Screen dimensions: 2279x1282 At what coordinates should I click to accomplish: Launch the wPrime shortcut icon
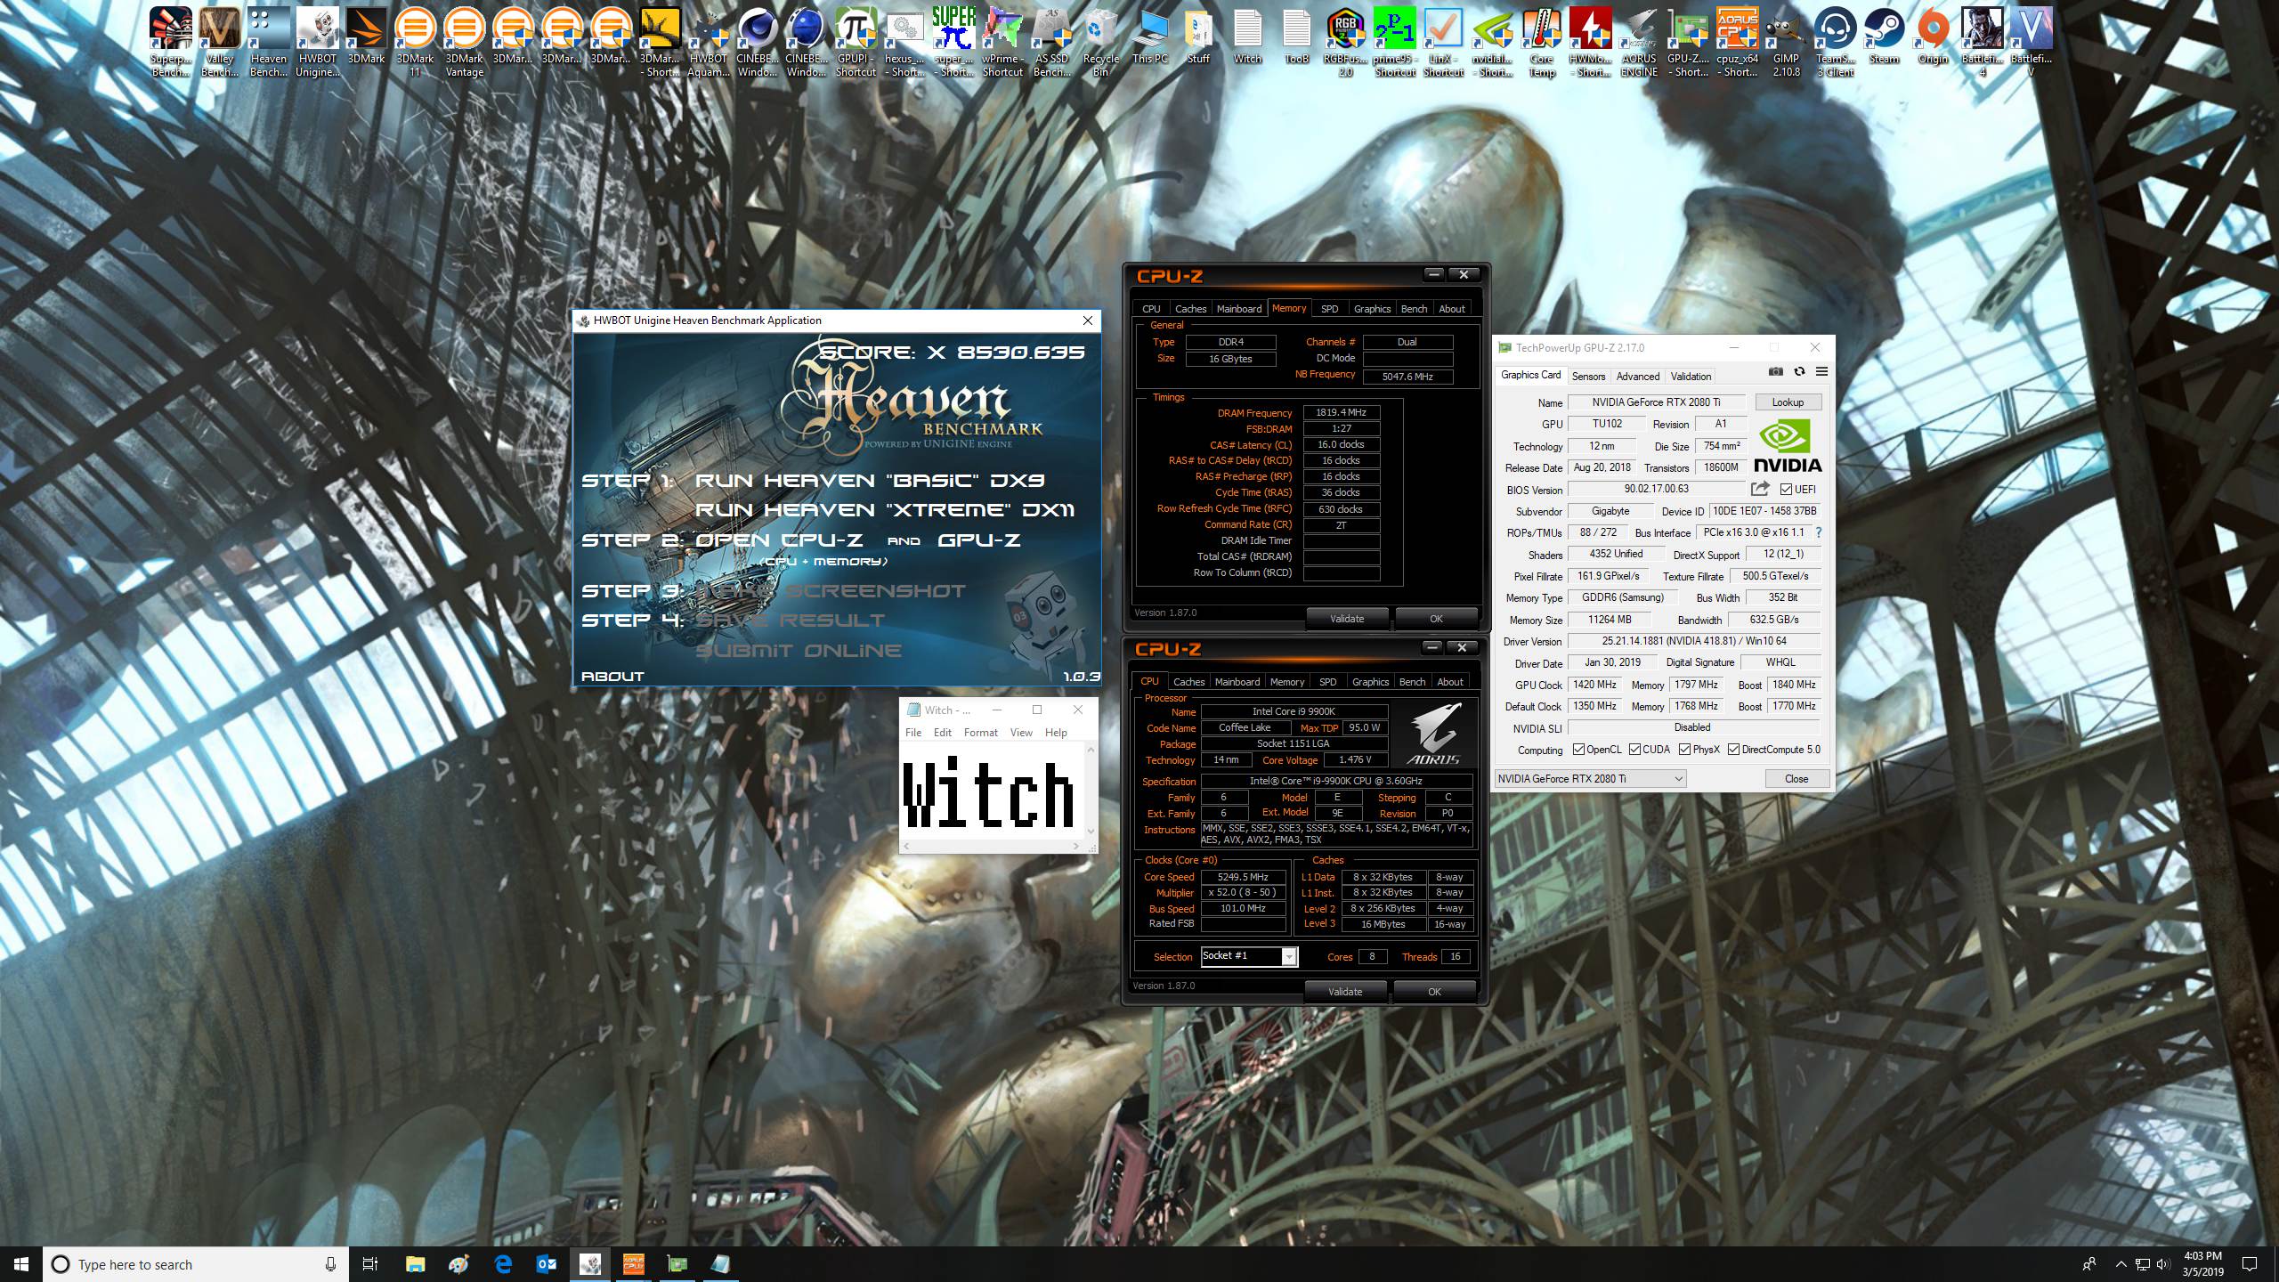point(1002,42)
